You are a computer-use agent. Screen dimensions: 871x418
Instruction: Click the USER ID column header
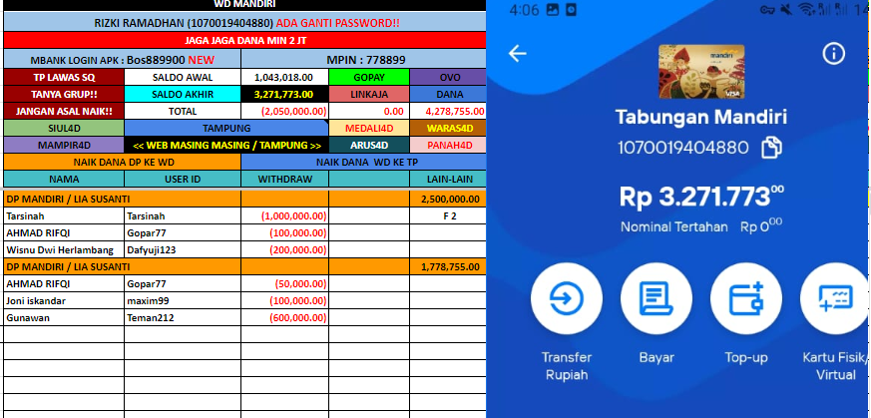[x=183, y=179]
